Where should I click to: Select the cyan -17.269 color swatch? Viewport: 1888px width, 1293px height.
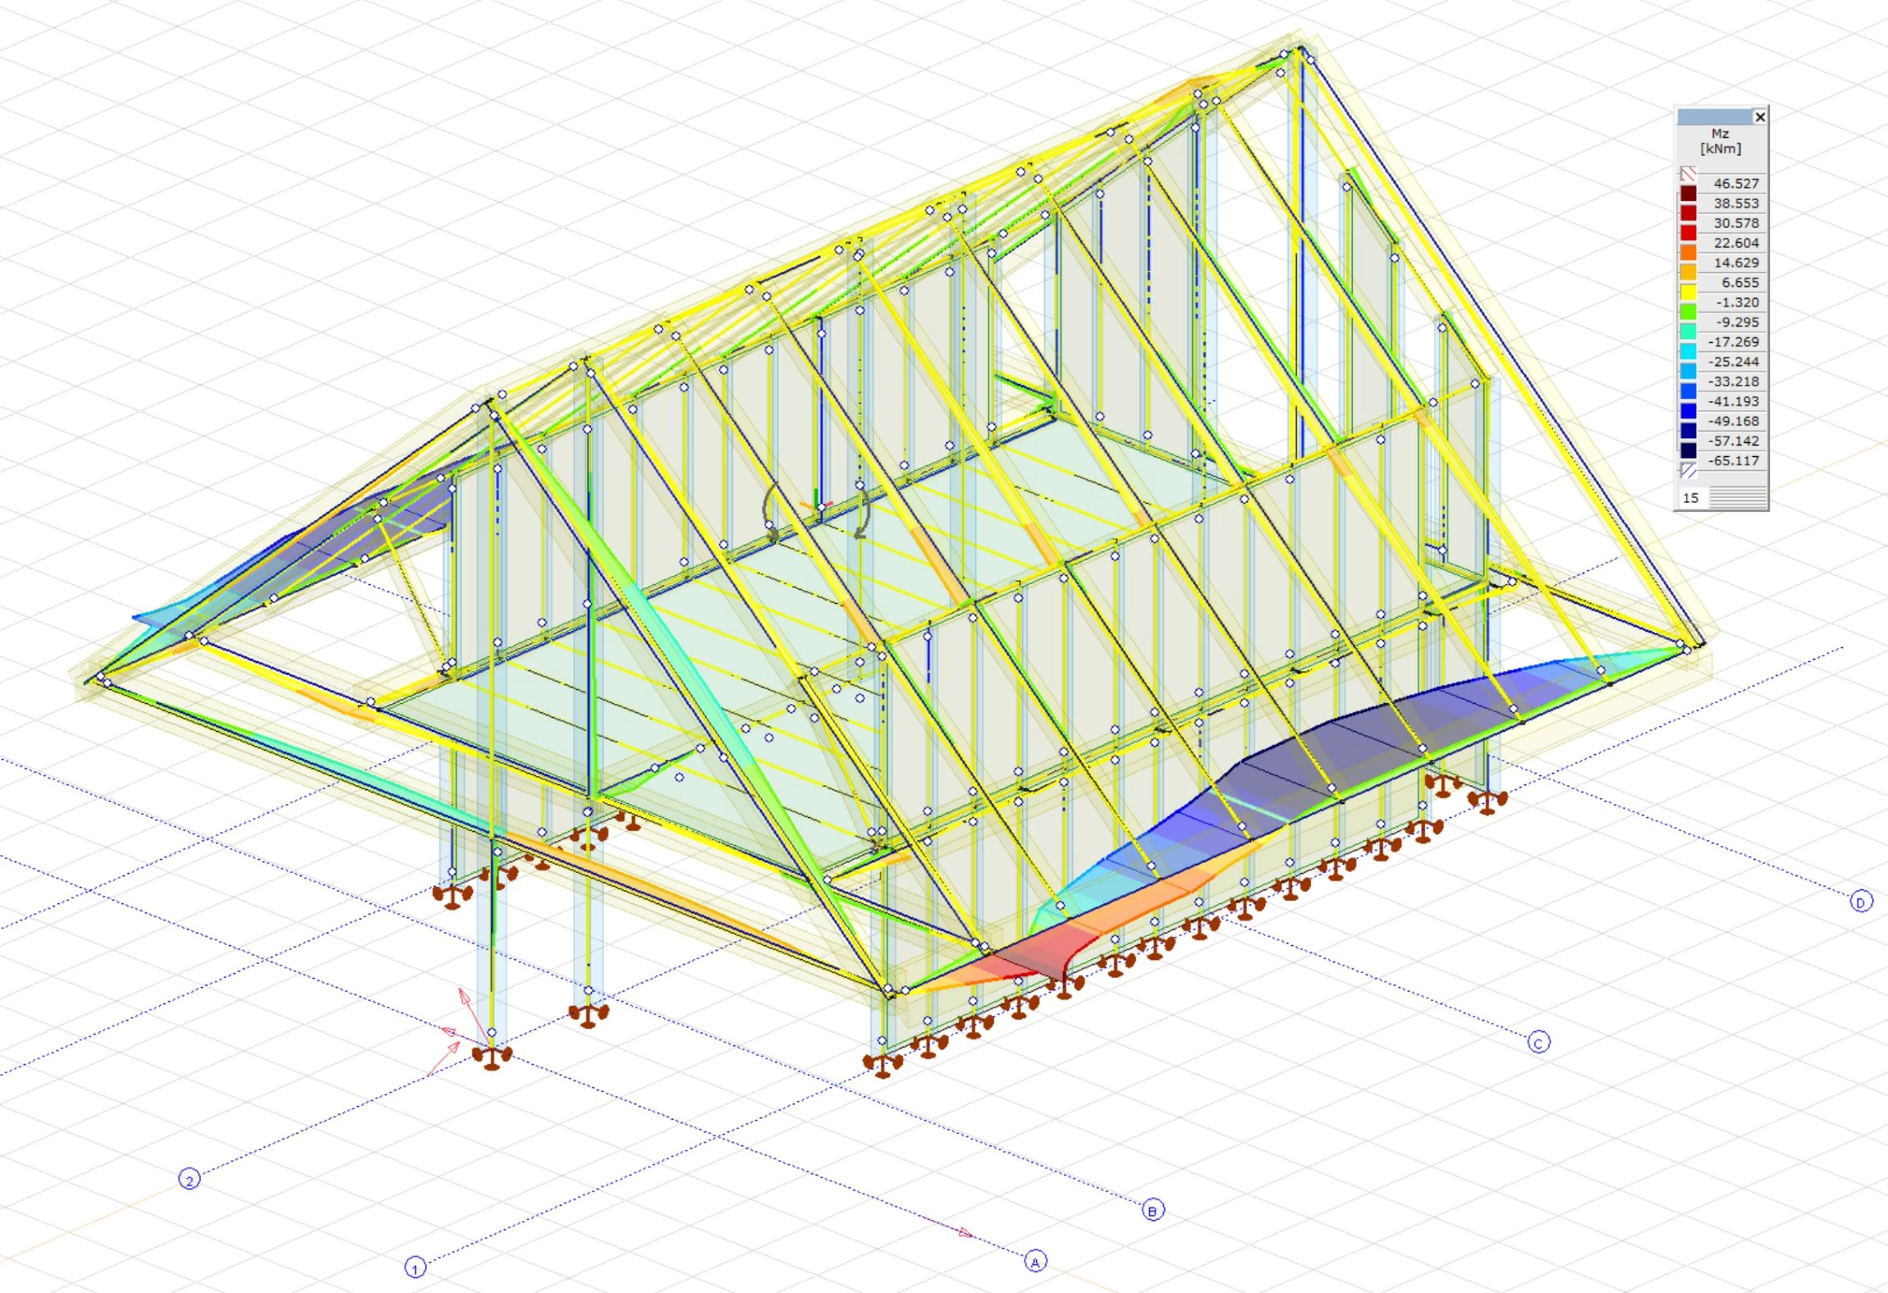tap(1688, 351)
